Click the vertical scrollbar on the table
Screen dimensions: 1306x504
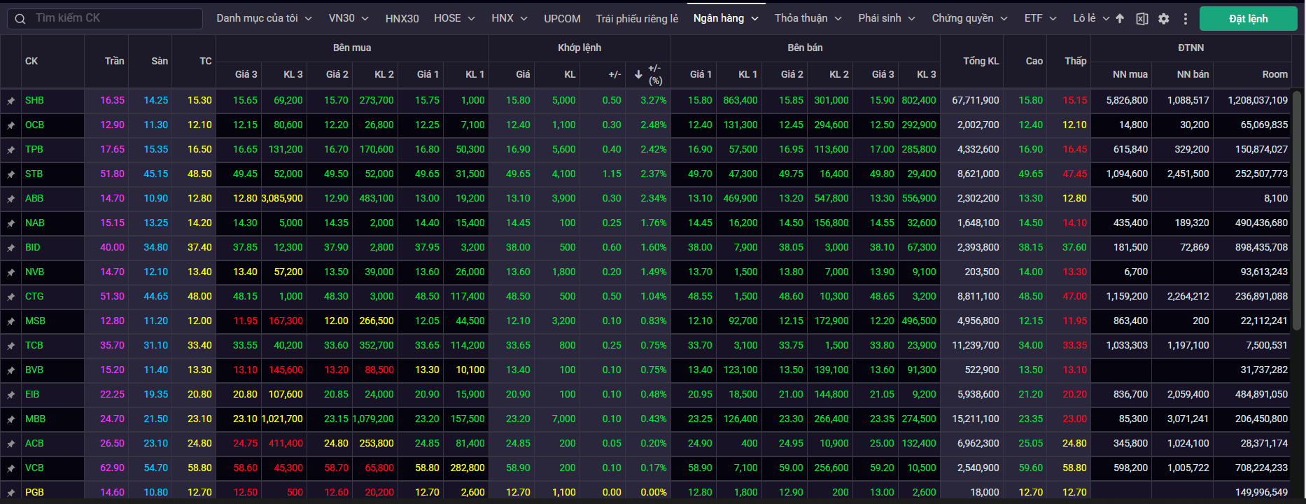pos(1296,210)
